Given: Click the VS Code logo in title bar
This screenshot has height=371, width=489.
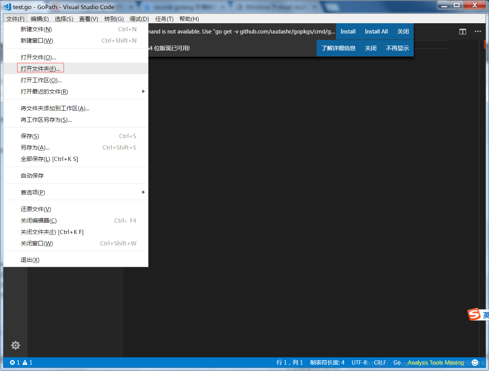Looking at the screenshot, I should (x=7, y=7).
